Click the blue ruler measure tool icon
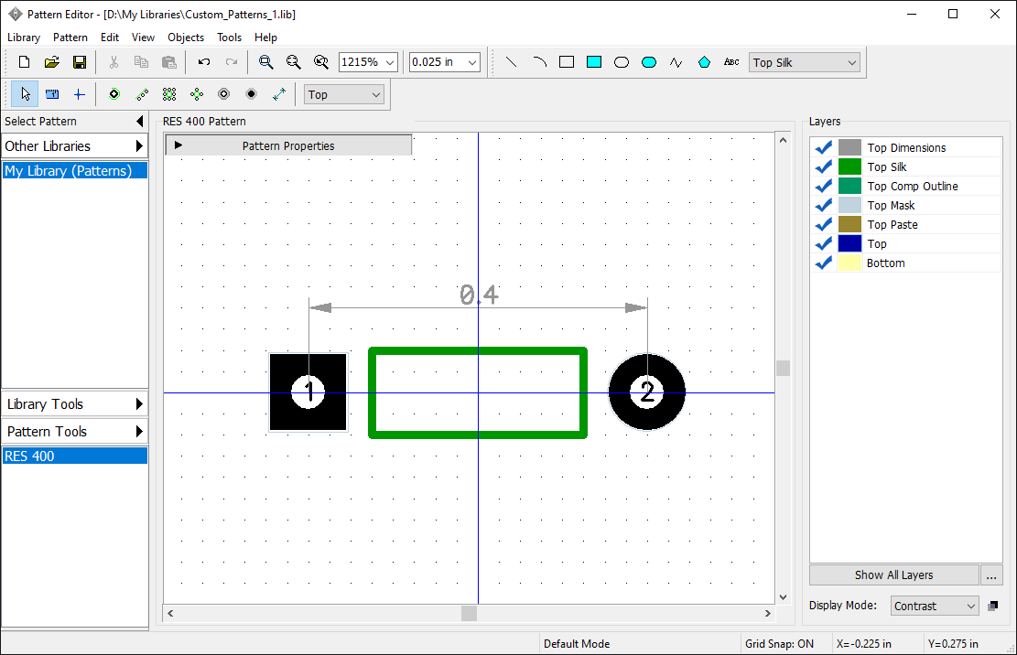This screenshot has height=655, width=1017. click(52, 94)
